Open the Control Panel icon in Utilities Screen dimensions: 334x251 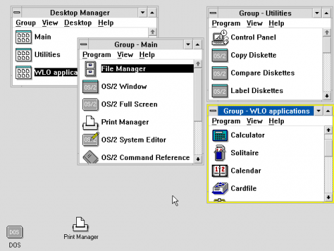[220, 37]
